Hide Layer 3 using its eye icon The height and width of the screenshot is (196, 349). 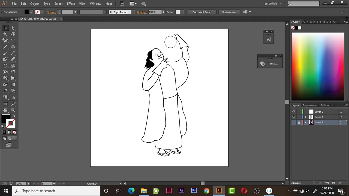pos(294,112)
